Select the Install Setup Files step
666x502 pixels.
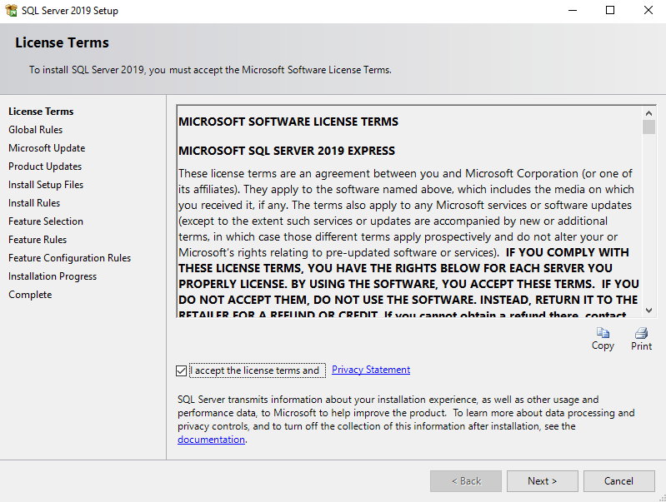point(46,185)
